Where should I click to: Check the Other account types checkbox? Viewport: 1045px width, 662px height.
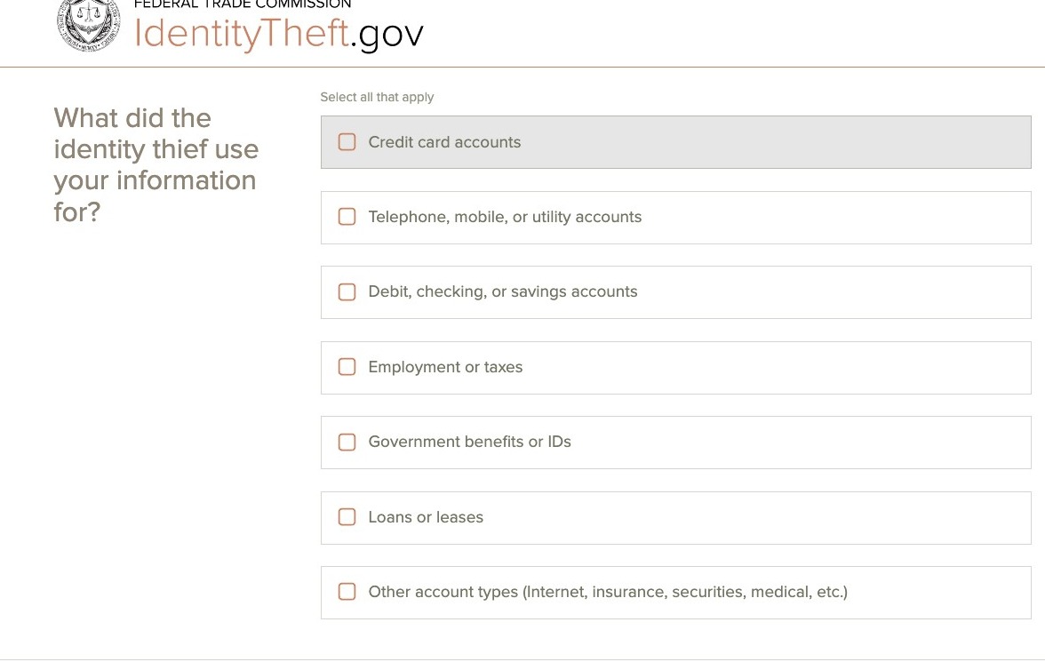(347, 592)
